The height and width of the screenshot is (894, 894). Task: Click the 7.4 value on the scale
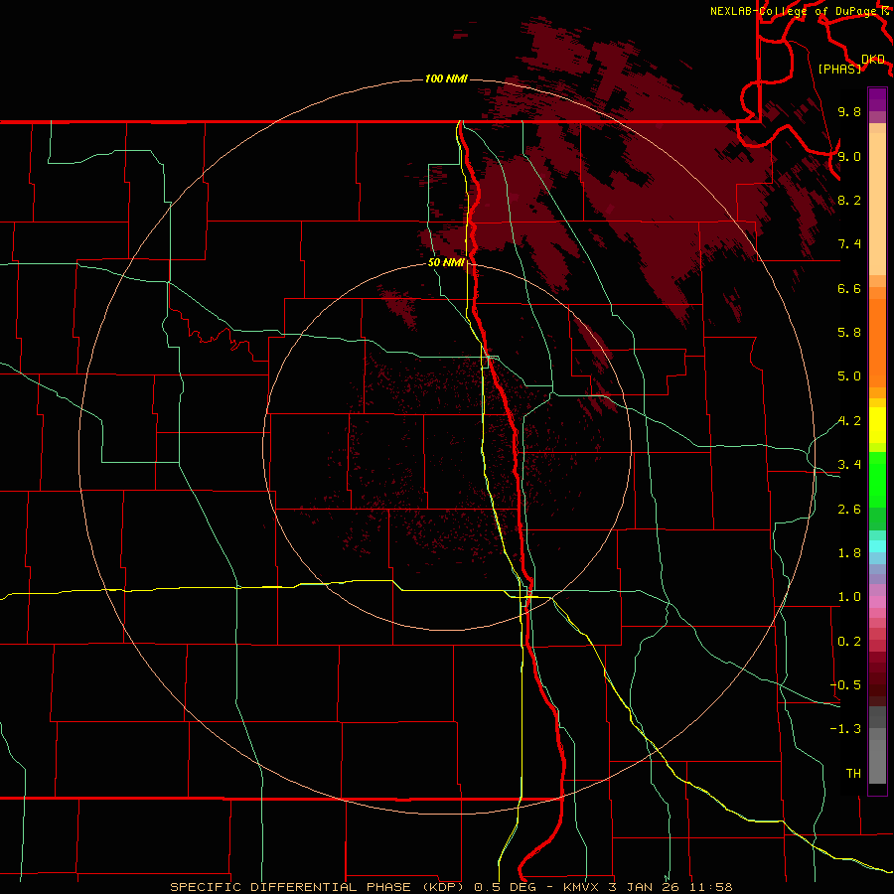click(849, 244)
